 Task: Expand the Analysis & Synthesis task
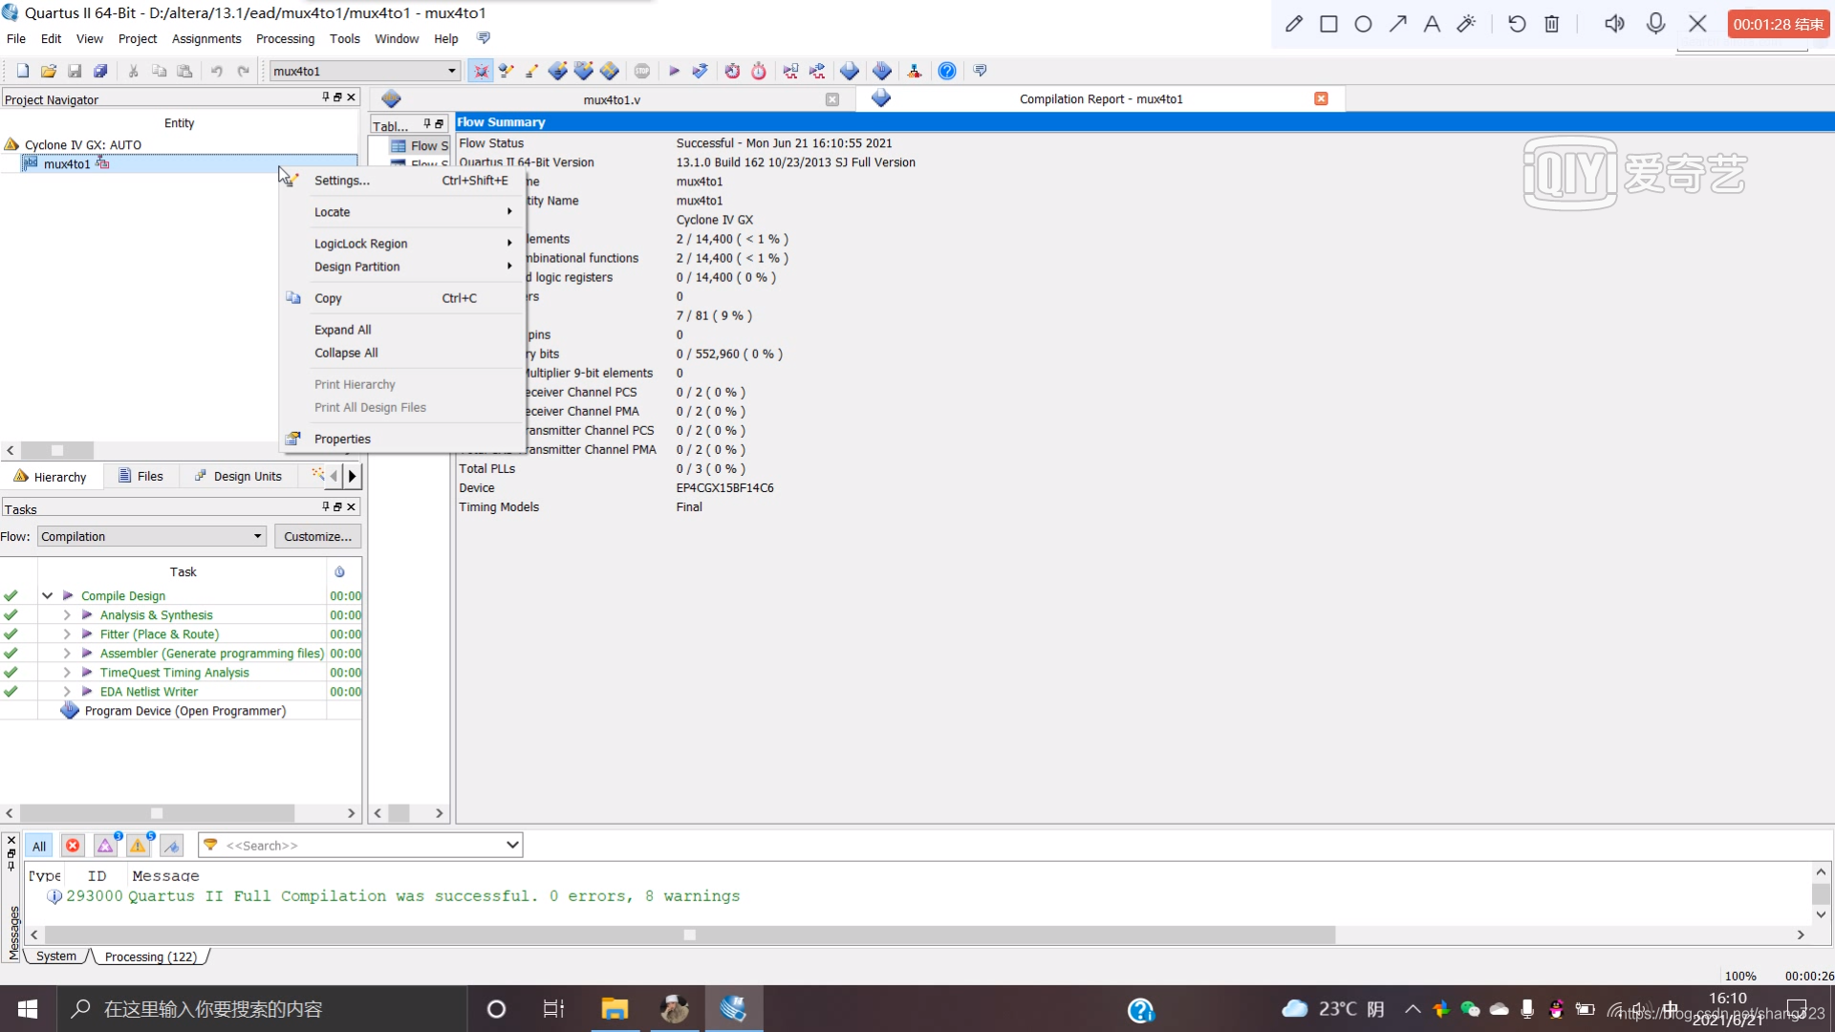click(66, 614)
